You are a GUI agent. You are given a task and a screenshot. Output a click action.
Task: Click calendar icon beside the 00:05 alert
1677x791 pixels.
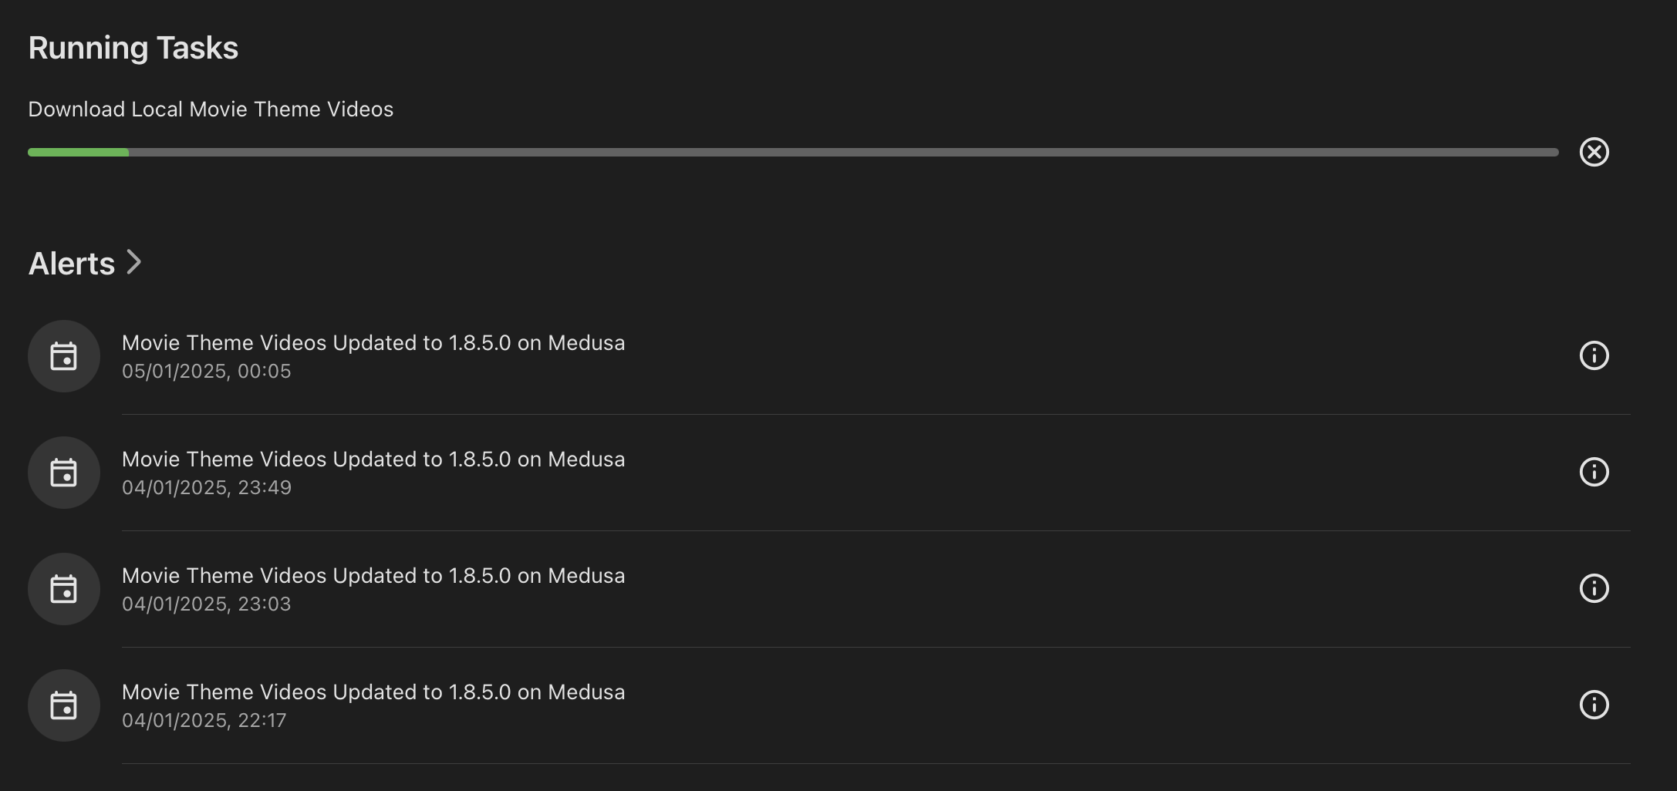pyautogui.click(x=64, y=356)
